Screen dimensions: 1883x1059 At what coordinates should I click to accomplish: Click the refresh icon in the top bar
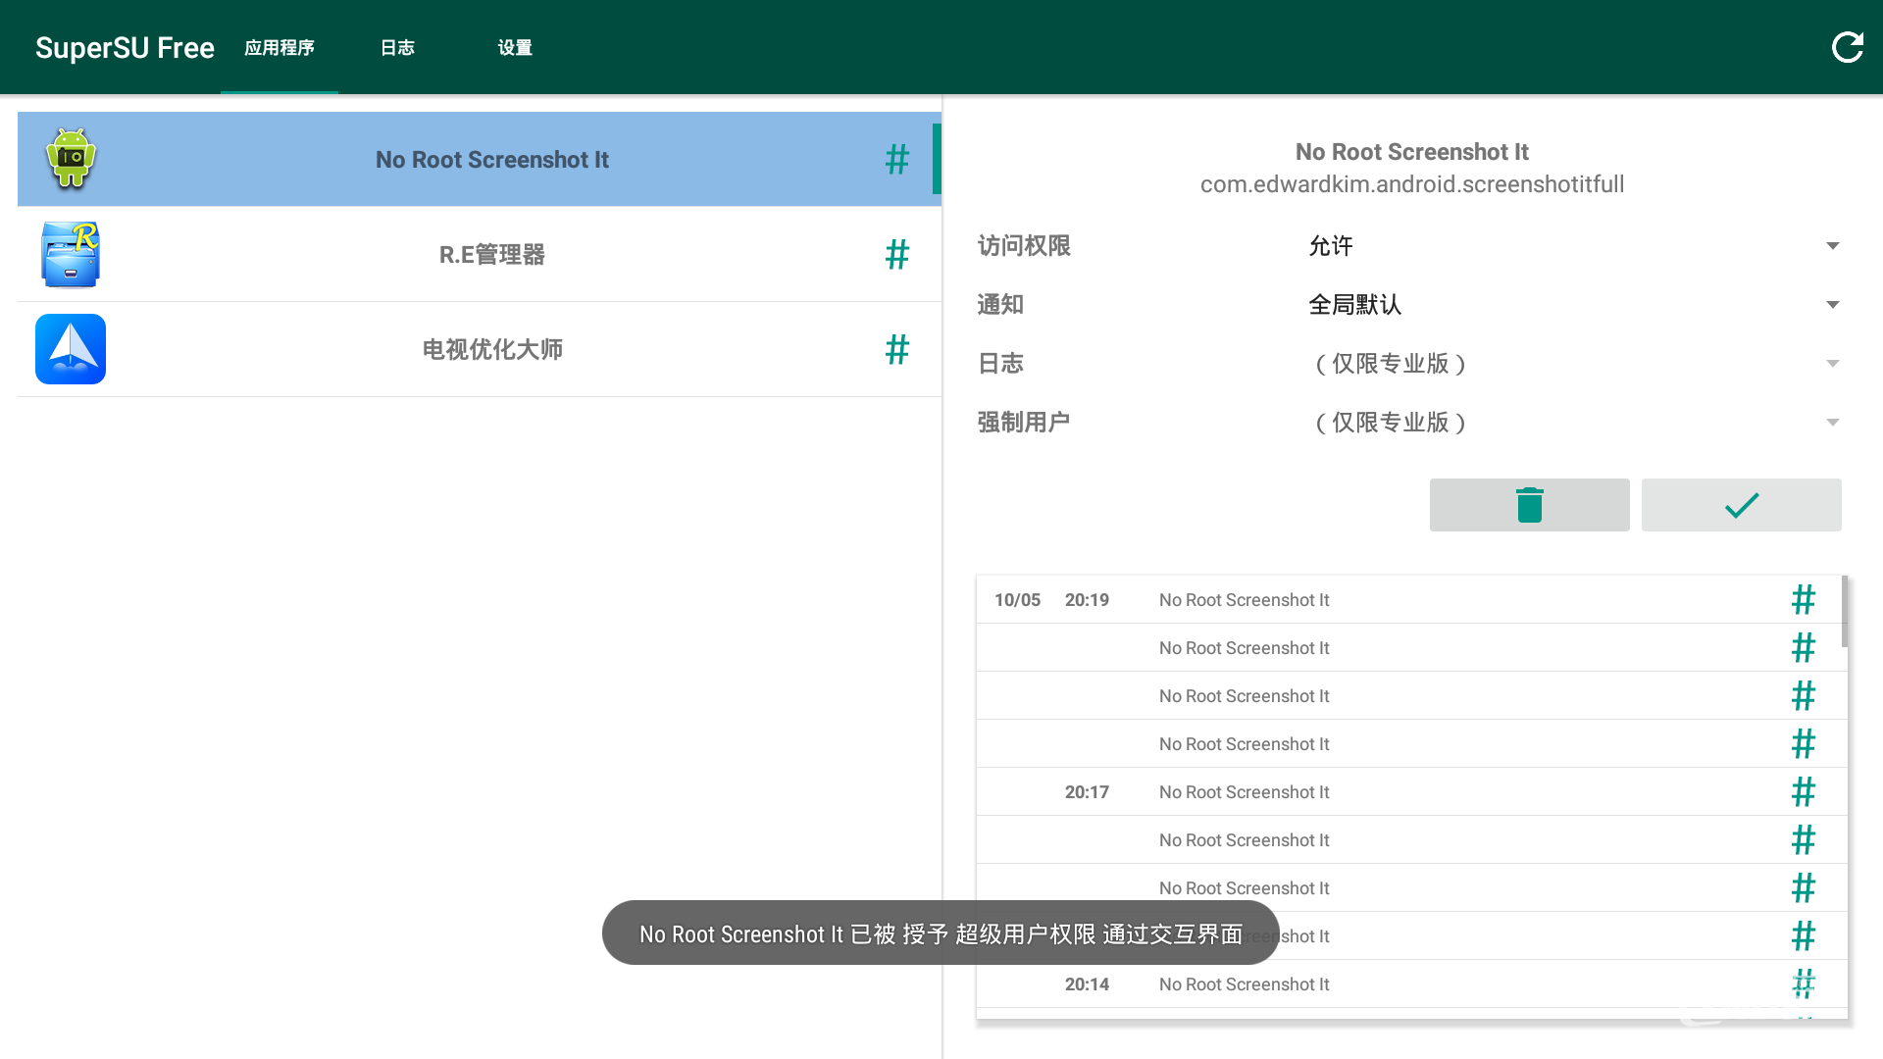[1848, 47]
